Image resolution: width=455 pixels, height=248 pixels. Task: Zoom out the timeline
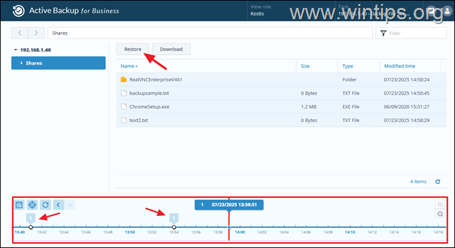(x=440, y=214)
